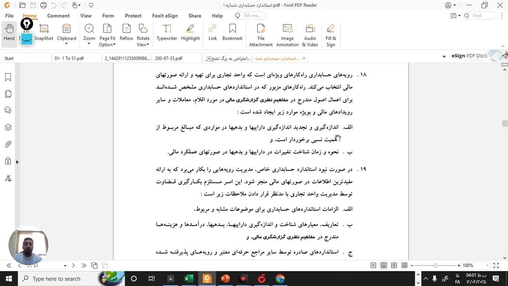Toggle single page view mode
The height and width of the screenshot is (286, 508).
(x=373, y=265)
